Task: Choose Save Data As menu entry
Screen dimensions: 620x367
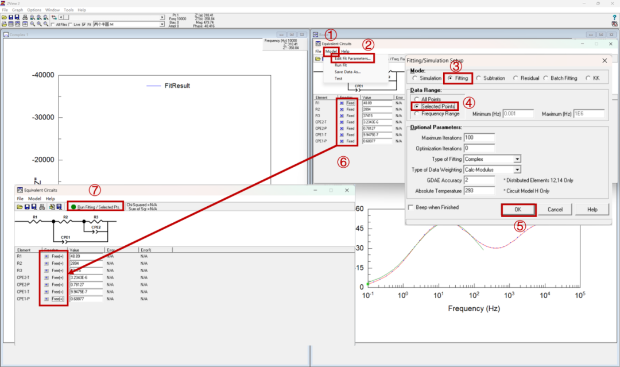Action: 347,72
